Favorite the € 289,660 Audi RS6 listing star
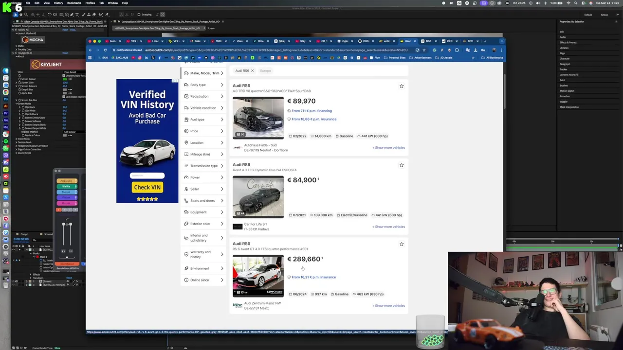This screenshot has width=623, height=350. point(402,244)
